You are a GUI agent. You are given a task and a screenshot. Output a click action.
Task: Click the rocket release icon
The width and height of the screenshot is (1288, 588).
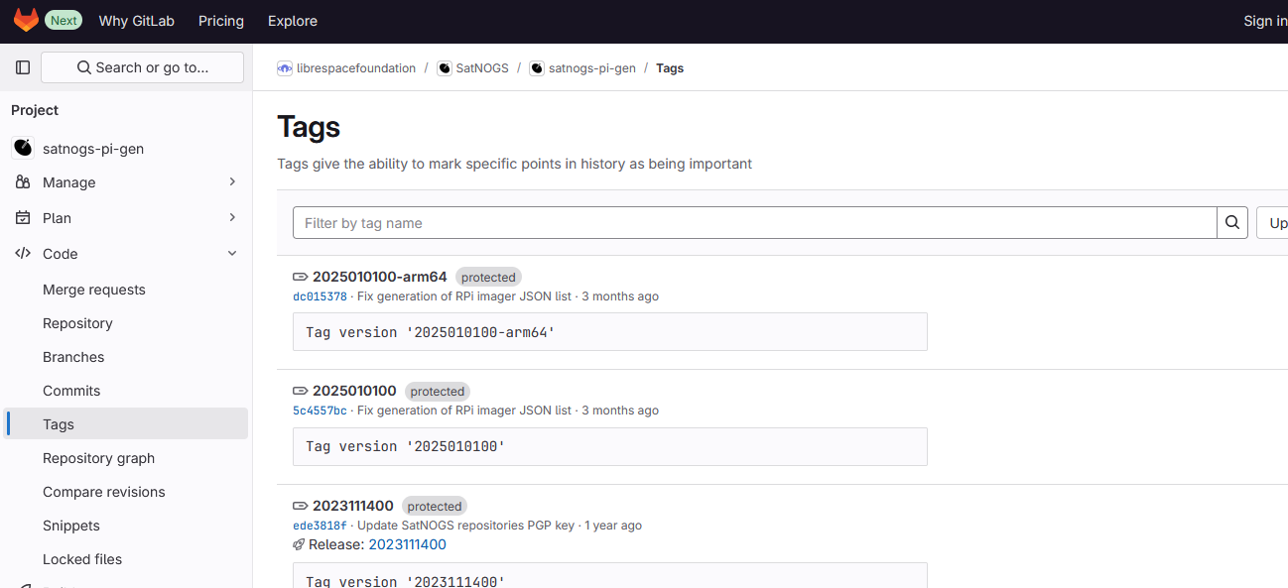(x=299, y=544)
